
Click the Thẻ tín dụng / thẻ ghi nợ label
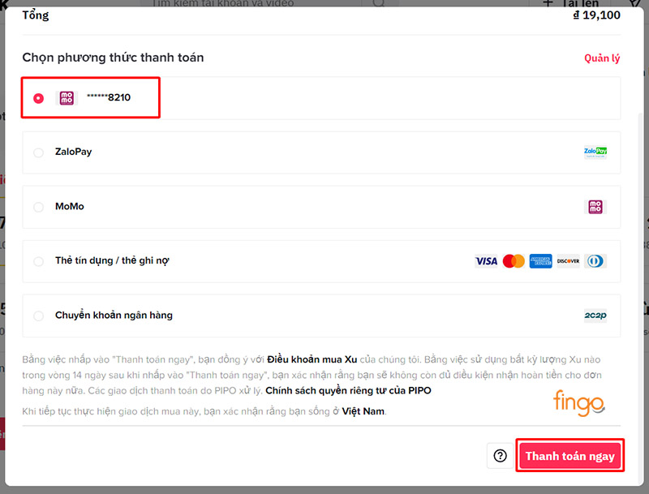coord(112,260)
